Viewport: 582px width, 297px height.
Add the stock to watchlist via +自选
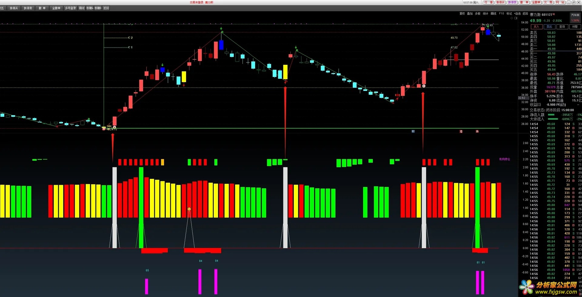pos(517,14)
